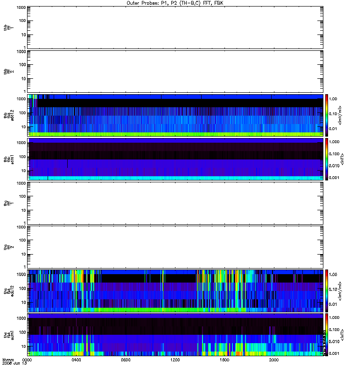The width and height of the screenshot is (350, 373).
Task: Click inside the thc fbk edc12 spectrogram
Action: [x=175, y=290]
